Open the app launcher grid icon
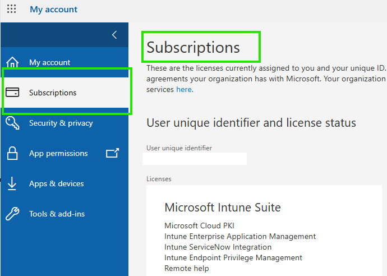This screenshot has height=276, width=387. [11, 9]
